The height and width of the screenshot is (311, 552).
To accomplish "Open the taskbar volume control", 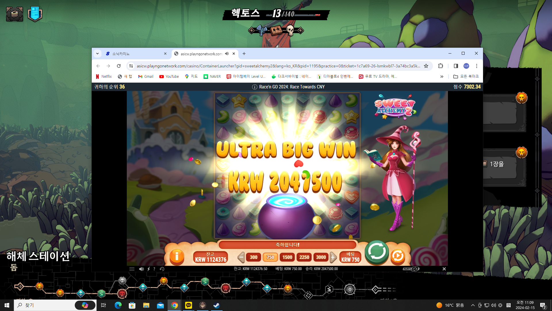I will (494, 305).
